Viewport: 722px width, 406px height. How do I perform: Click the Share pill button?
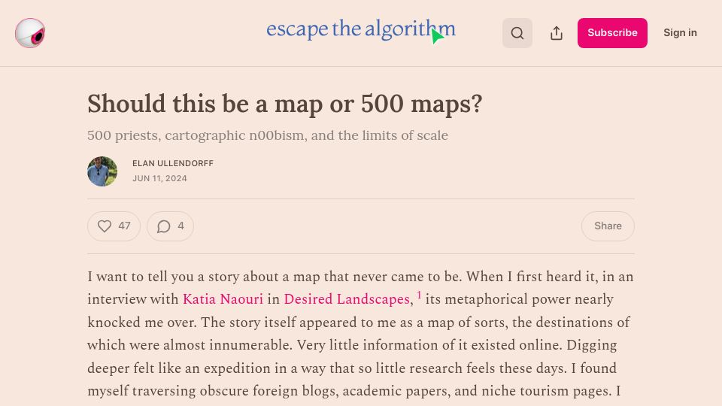pyautogui.click(x=608, y=226)
